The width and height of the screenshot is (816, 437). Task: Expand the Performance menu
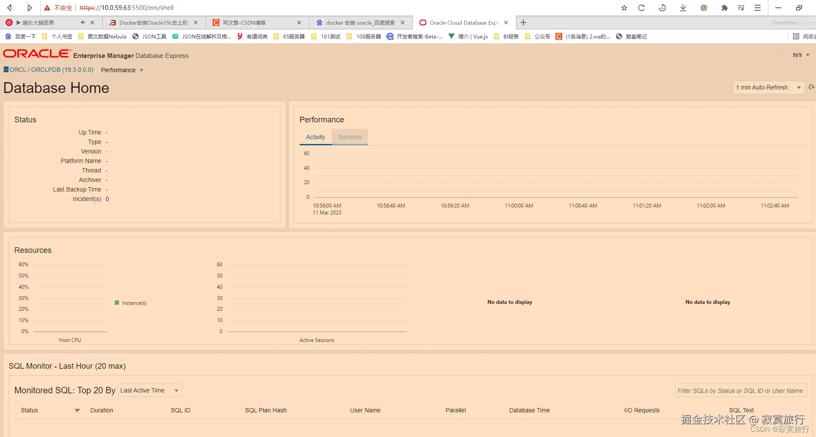tap(122, 70)
